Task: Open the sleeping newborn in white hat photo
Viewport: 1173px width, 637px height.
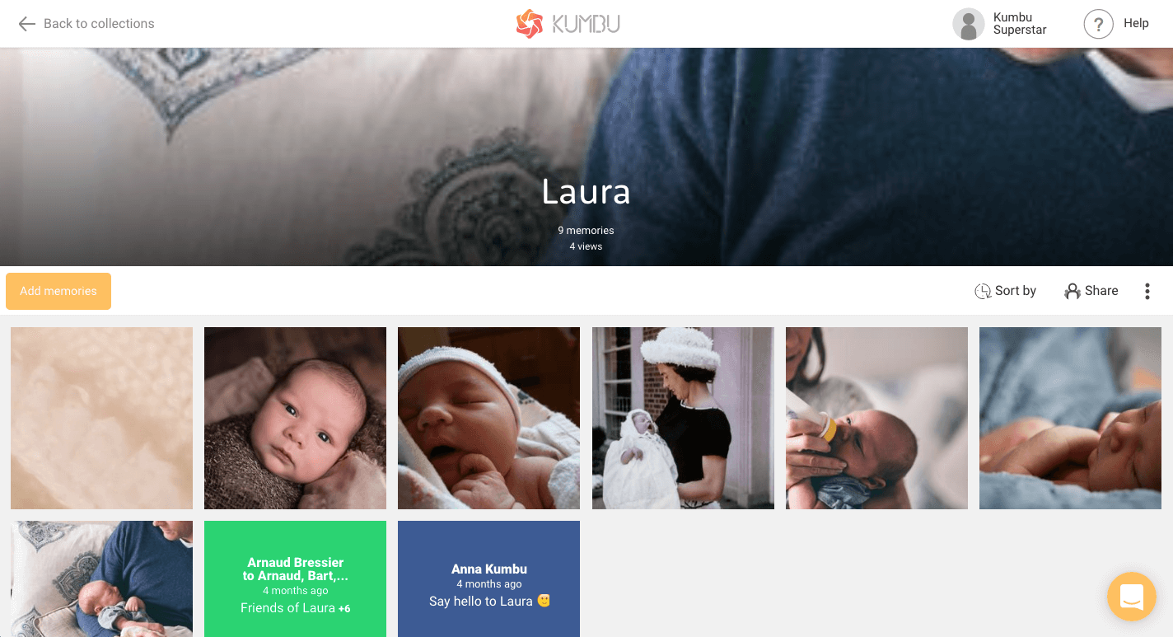Action: click(488, 418)
